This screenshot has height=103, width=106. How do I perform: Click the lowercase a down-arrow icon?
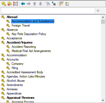coord(54,4)
